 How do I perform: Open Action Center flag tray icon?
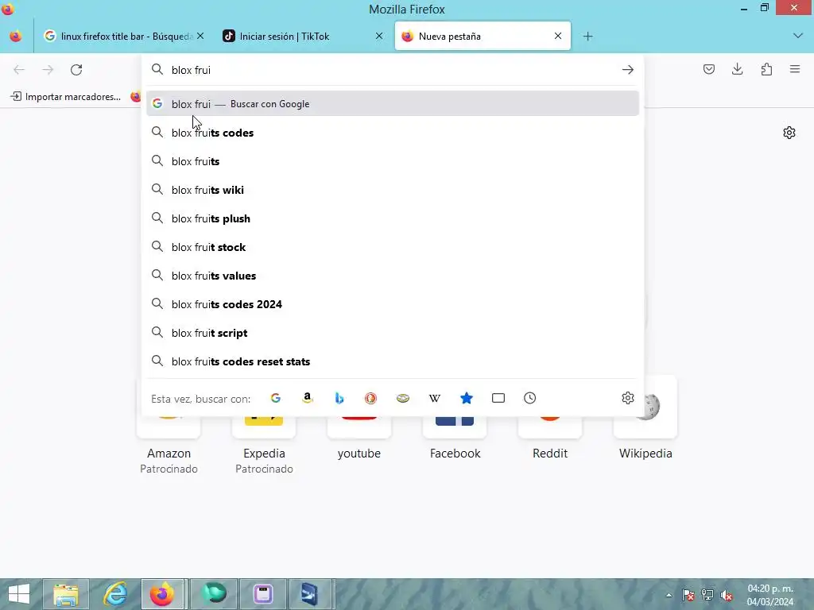(688, 596)
